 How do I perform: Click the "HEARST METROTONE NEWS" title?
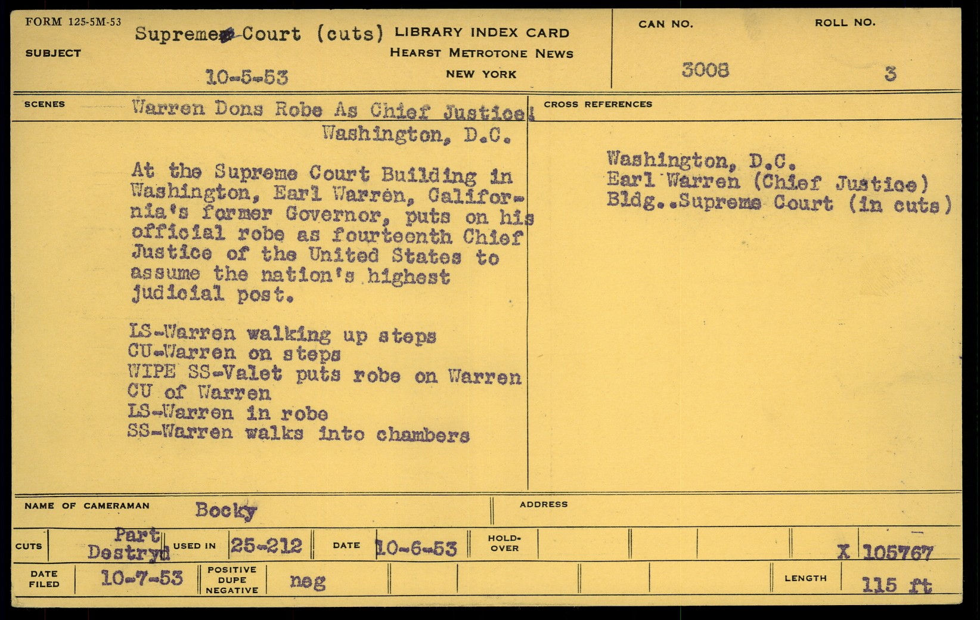(482, 53)
